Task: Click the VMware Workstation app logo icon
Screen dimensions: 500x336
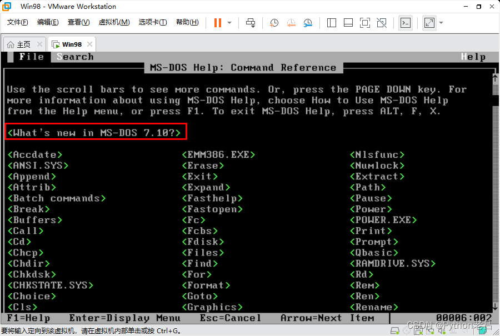Action: coord(6,6)
